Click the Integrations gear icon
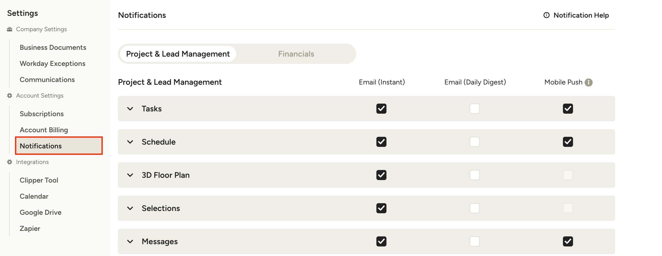This screenshot has width=662, height=256. [x=10, y=162]
